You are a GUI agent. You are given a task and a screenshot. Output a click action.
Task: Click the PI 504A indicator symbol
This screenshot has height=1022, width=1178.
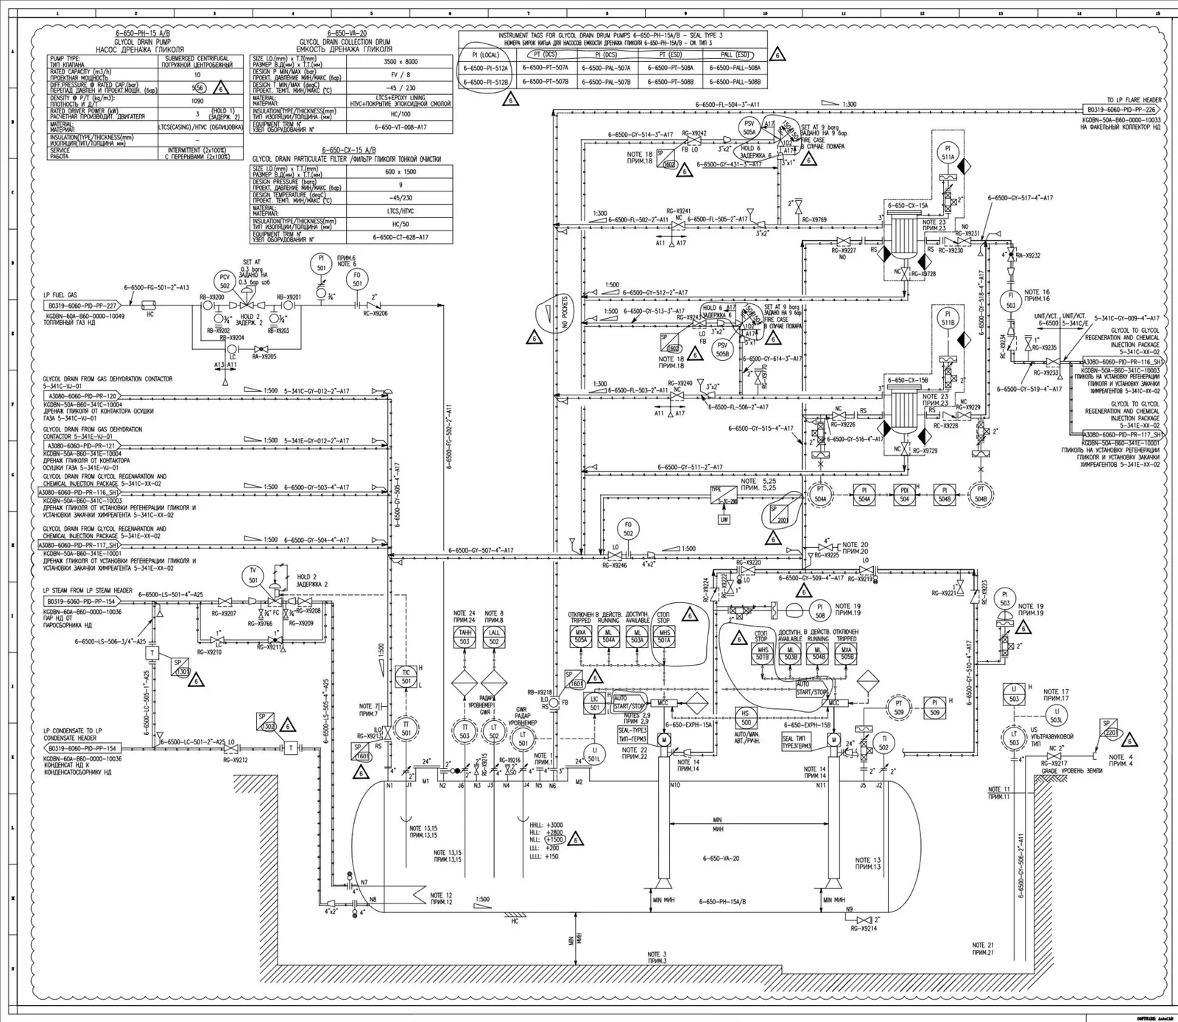[864, 495]
